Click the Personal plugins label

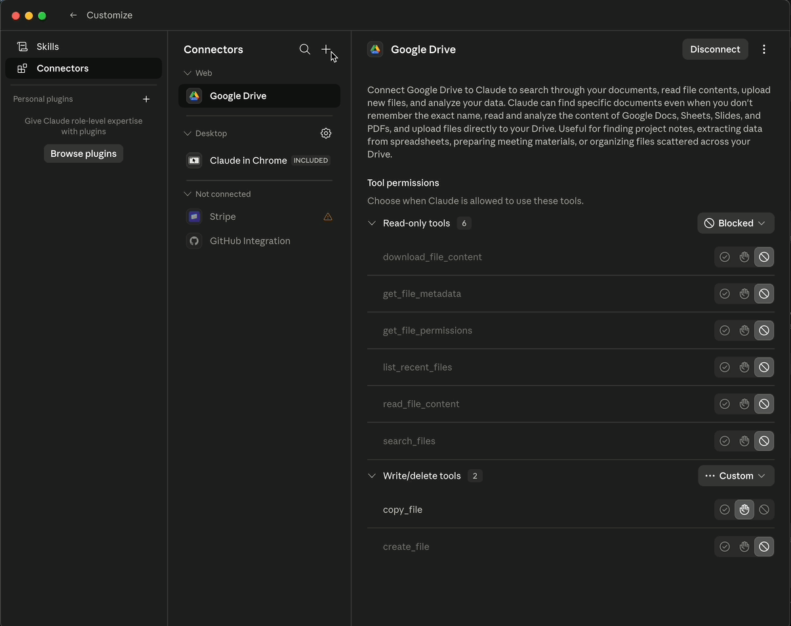coord(43,99)
